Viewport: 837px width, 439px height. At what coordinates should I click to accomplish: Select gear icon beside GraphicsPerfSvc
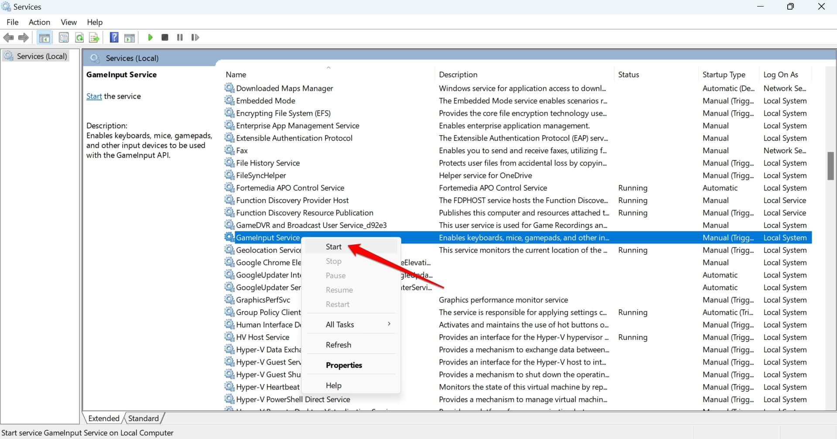click(x=229, y=299)
